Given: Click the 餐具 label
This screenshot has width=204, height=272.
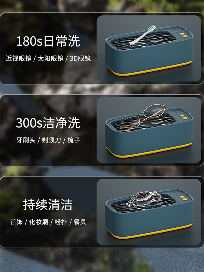Looking at the screenshot, I should pos(80,222).
